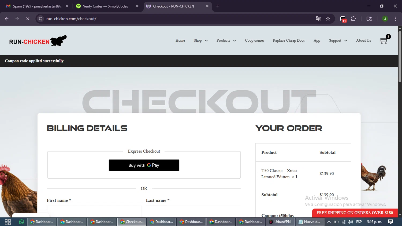Click the page vertical scrollbar

point(400,57)
